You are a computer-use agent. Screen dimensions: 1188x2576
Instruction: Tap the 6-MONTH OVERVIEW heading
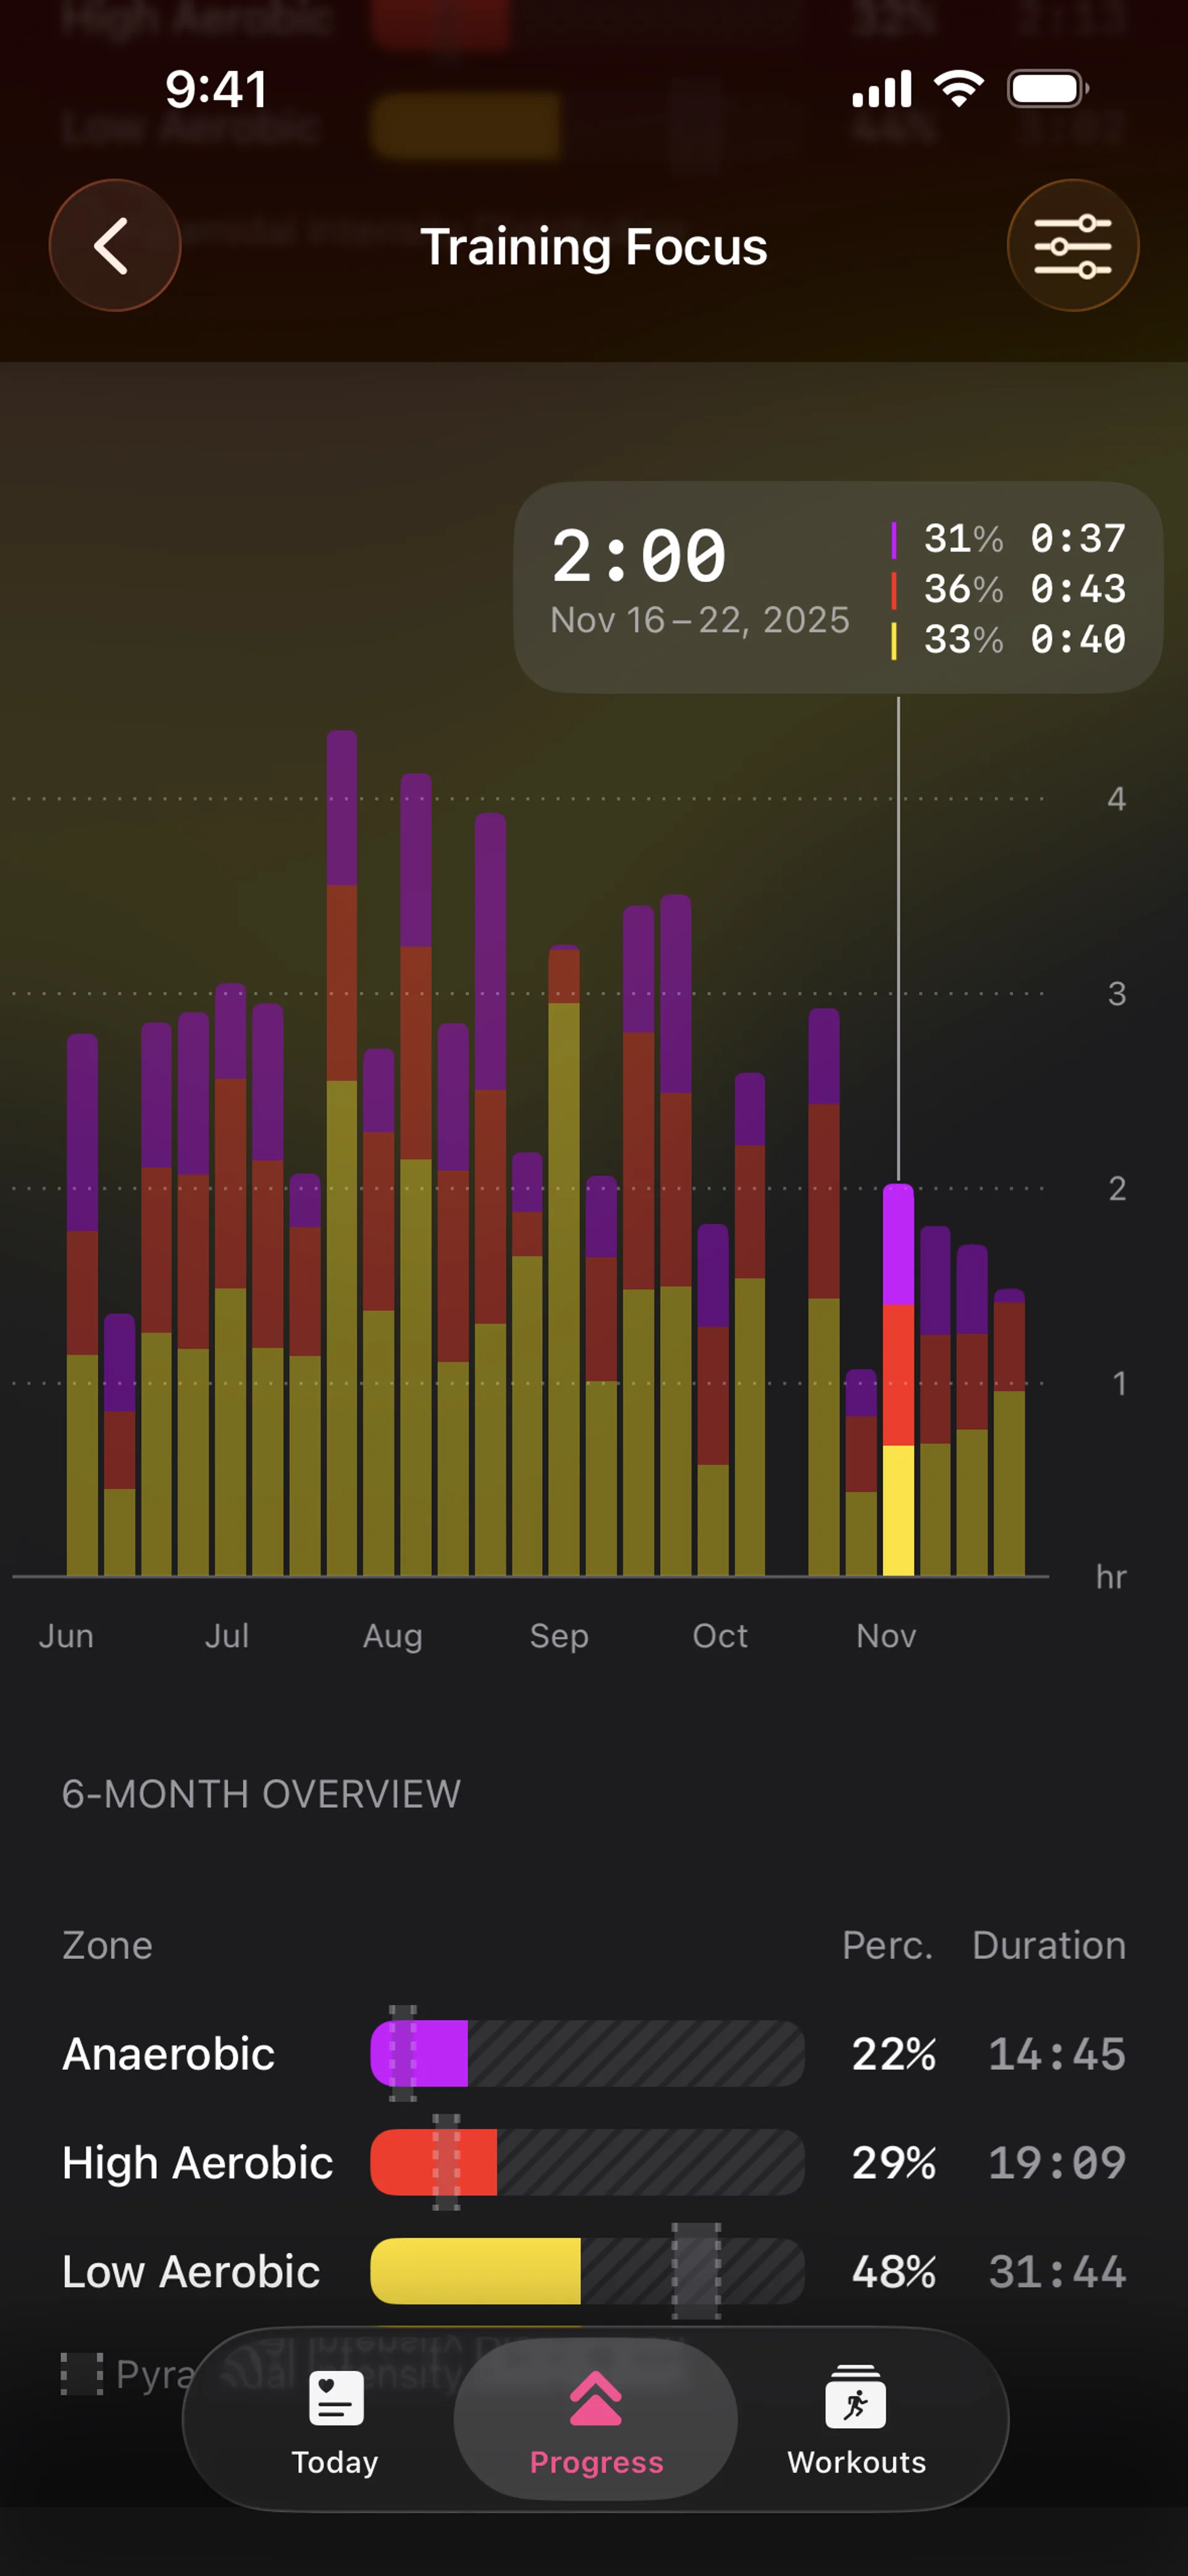pos(261,1794)
